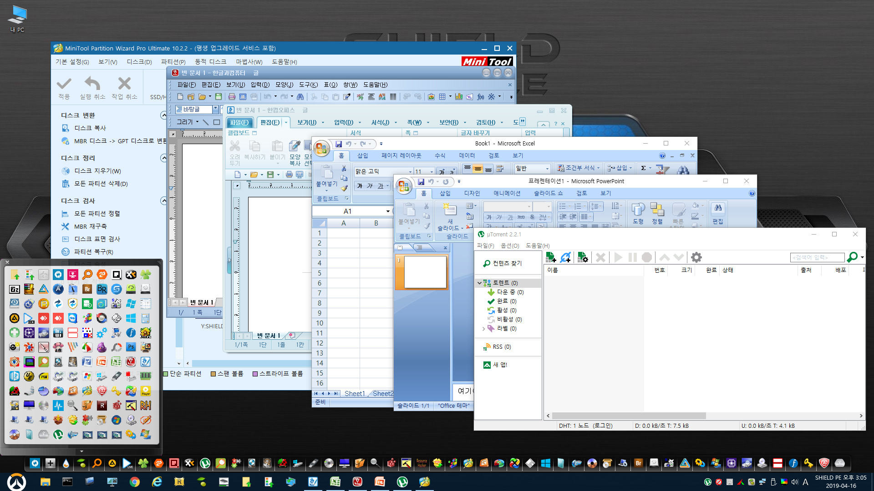Toggle Italic formatting in Excel ribbon
The height and width of the screenshot is (491, 874).
(x=370, y=186)
